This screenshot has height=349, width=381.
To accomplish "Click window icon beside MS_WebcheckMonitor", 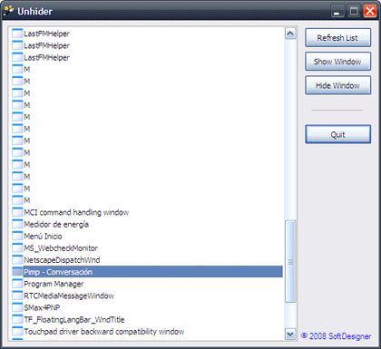I will point(17,247).
